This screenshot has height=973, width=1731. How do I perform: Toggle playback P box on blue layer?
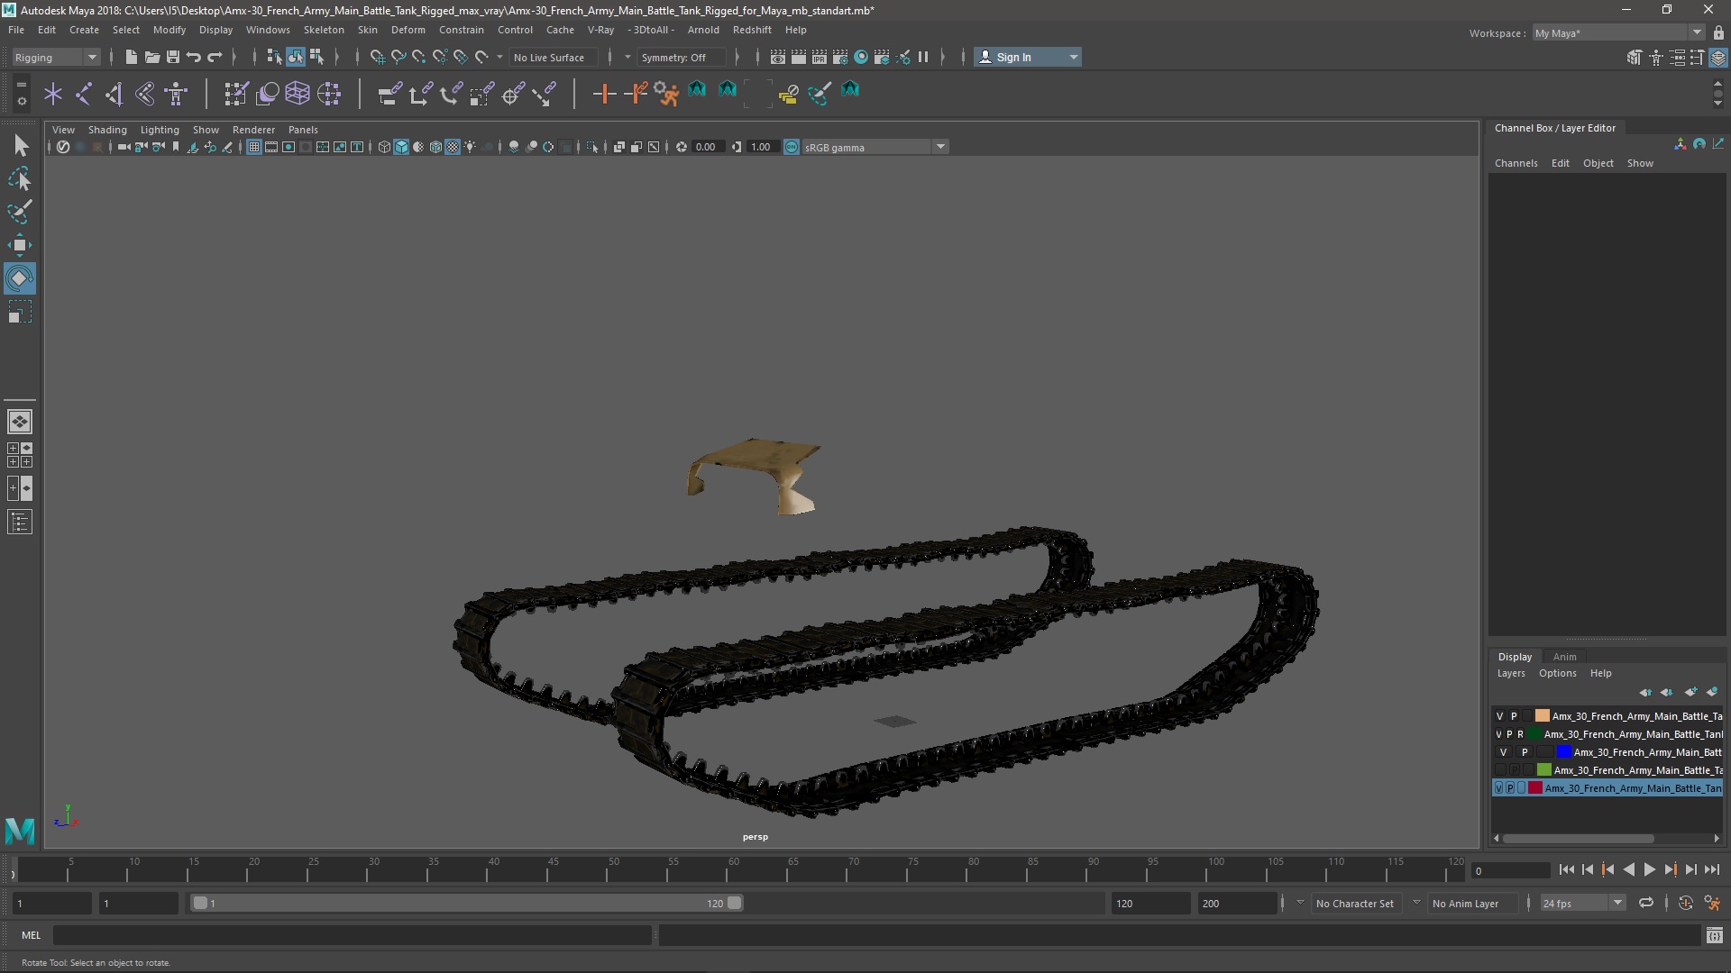[x=1525, y=752]
